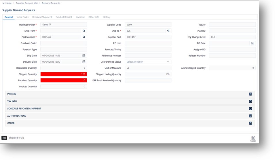Viewport: 275px width, 160px height.
Task: Click the Forecast Type field
Action: (64, 49)
